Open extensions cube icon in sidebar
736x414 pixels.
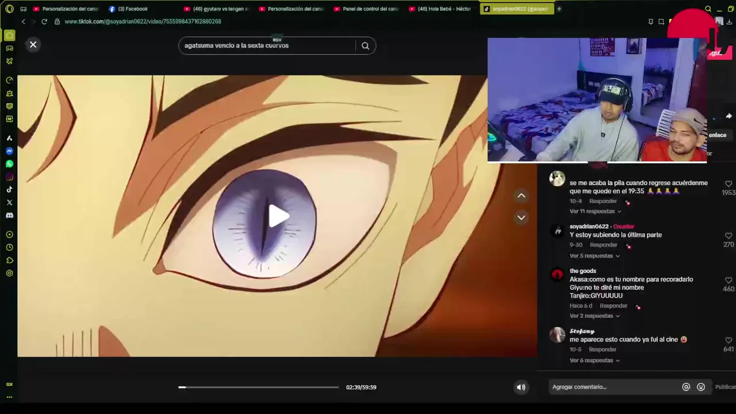tap(9, 260)
